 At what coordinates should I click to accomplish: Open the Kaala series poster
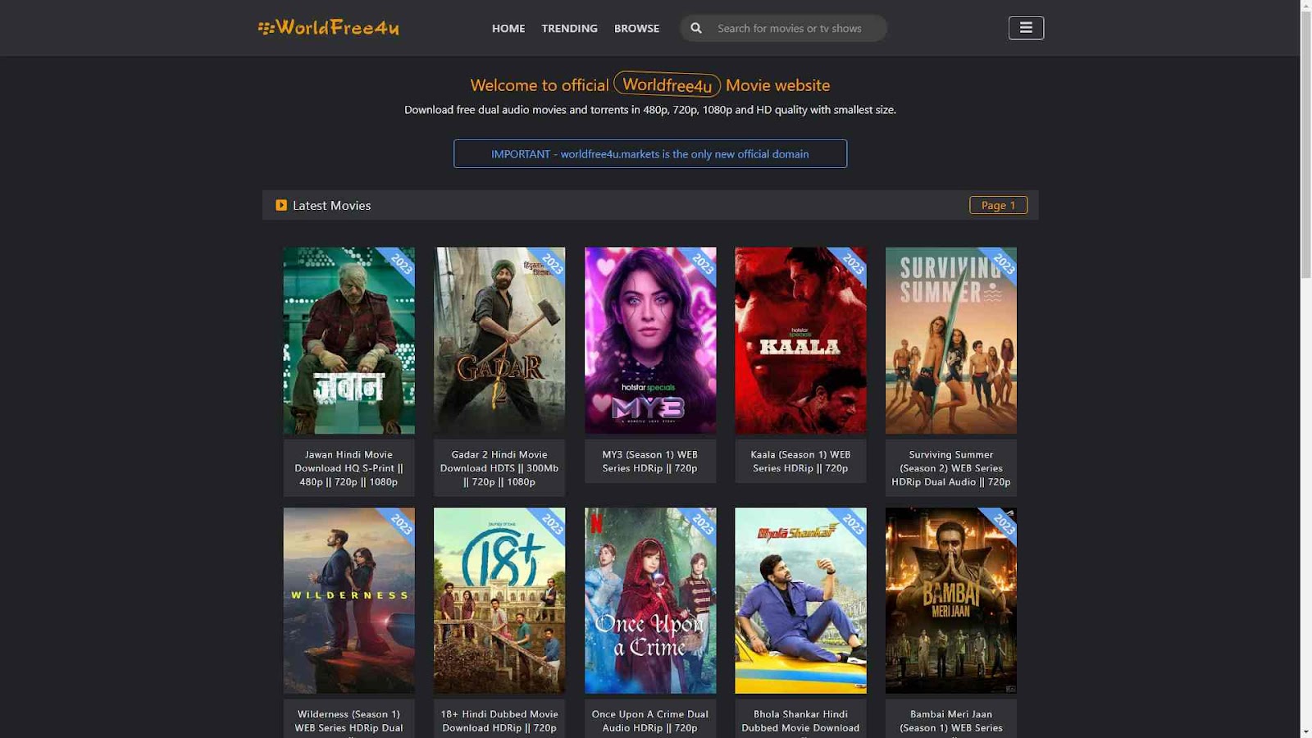(x=800, y=340)
